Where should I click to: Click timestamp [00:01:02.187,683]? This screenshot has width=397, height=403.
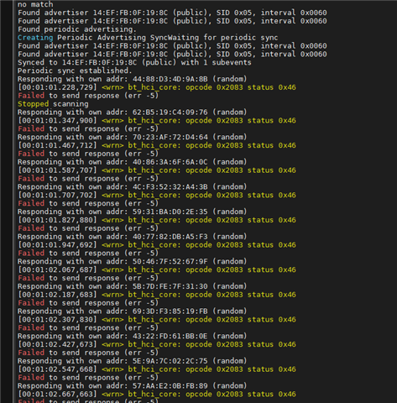click(57, 295)
